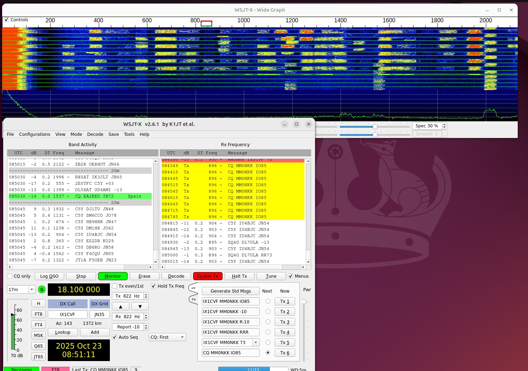Expand the Tx 5 message dropdown
The height and width of the screenshot is (371, 528).
coord(256,343)
